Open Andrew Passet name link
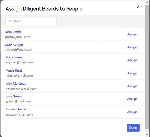 pyautogui.click(x=16, y=109)
